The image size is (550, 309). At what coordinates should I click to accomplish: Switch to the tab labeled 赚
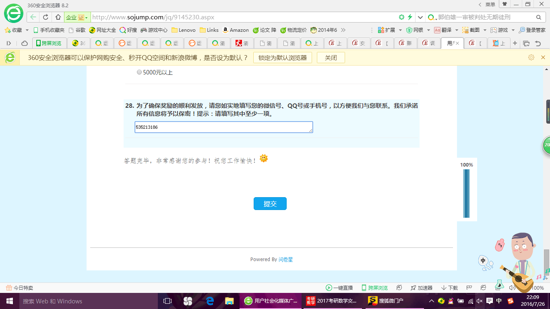[406, 43]
